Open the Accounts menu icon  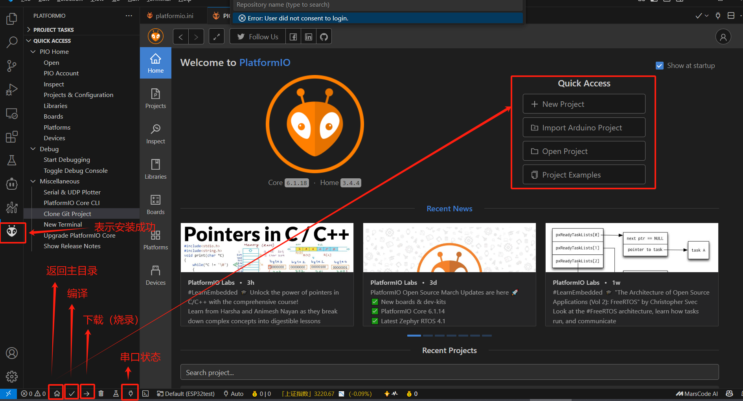[x=12, y=353]
